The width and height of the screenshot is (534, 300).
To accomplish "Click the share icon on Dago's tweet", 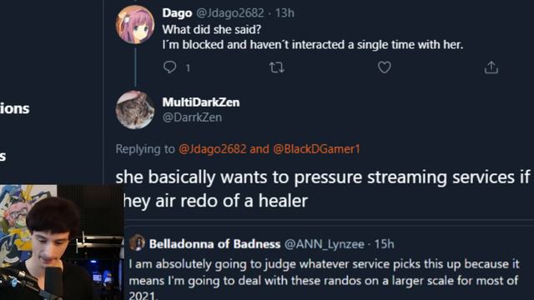I will click(491, 67).
